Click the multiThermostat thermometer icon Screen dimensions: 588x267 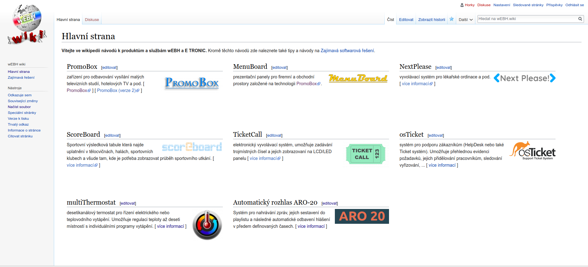click(x=207, y=225)
